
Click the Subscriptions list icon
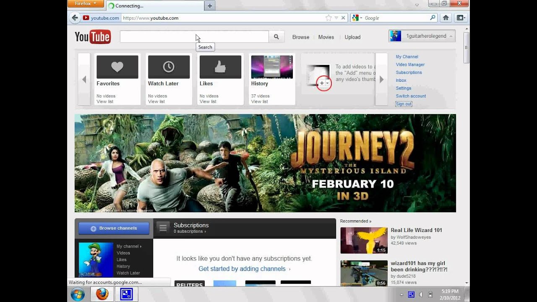pos(163,228)
